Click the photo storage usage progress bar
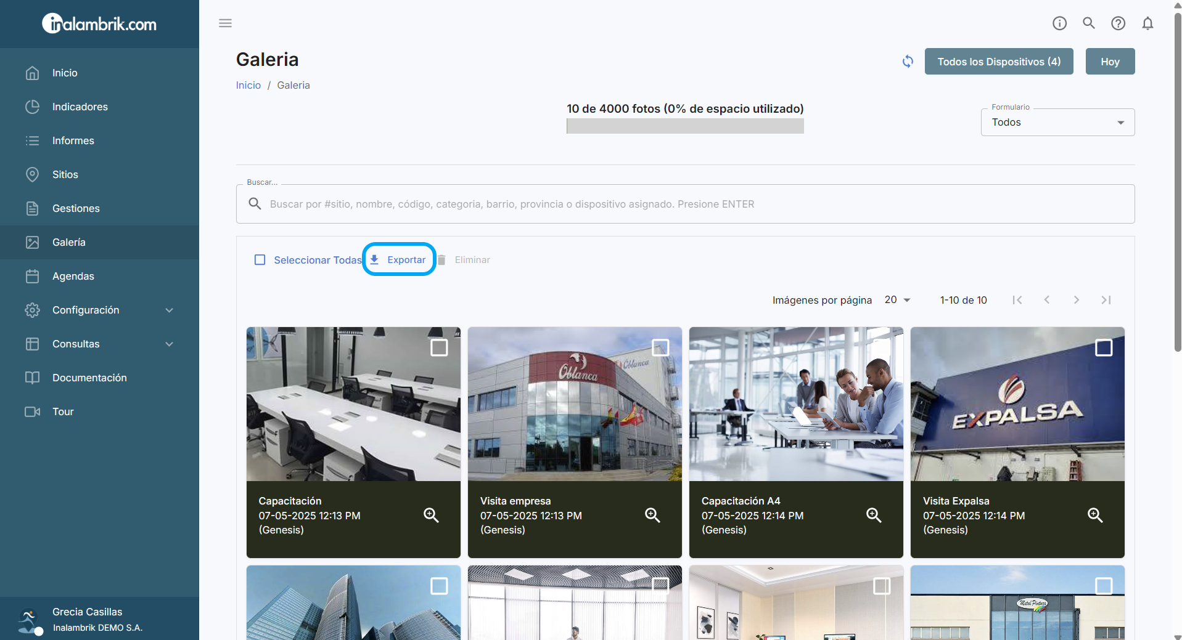 click(685, 126)
